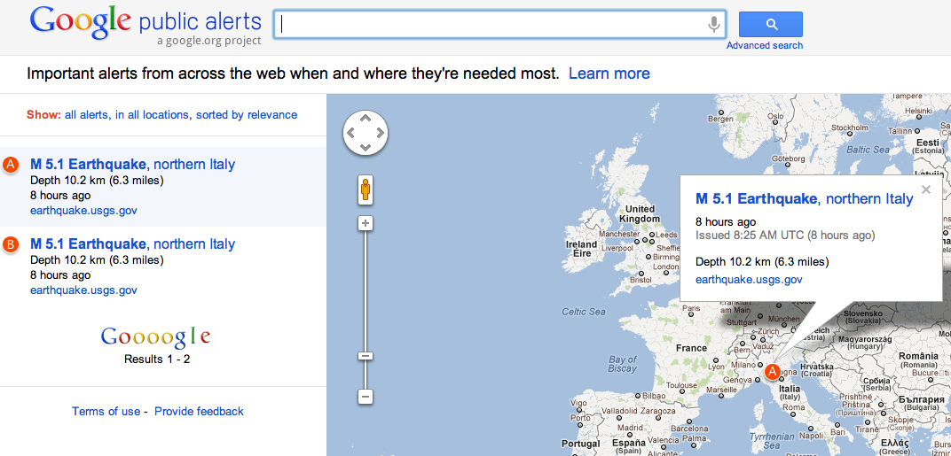The image size is (951, 456).
Task: Open the Learn more link
Action: [609, 73]
